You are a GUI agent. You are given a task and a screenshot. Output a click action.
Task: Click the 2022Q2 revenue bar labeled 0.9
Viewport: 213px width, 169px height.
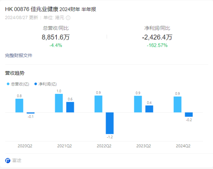(x=98, y=104)
